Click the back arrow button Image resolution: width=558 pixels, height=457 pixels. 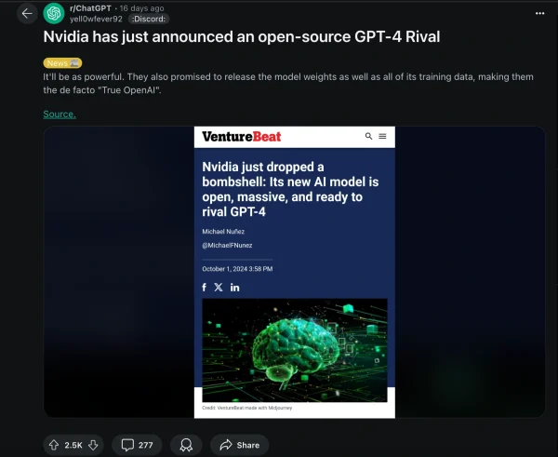pyautogui.click(x=27, y=14)
